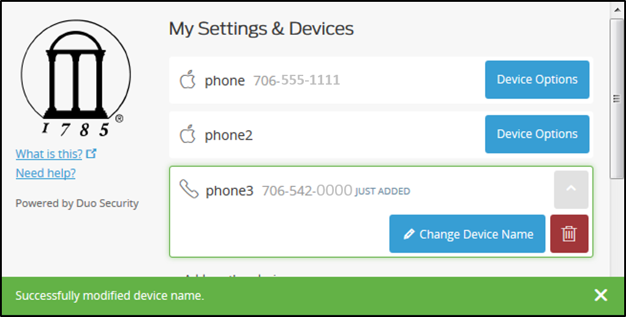Click the 706-542-0000 number text
This screenshot has width=626, height=317.
tap(307, 191)
